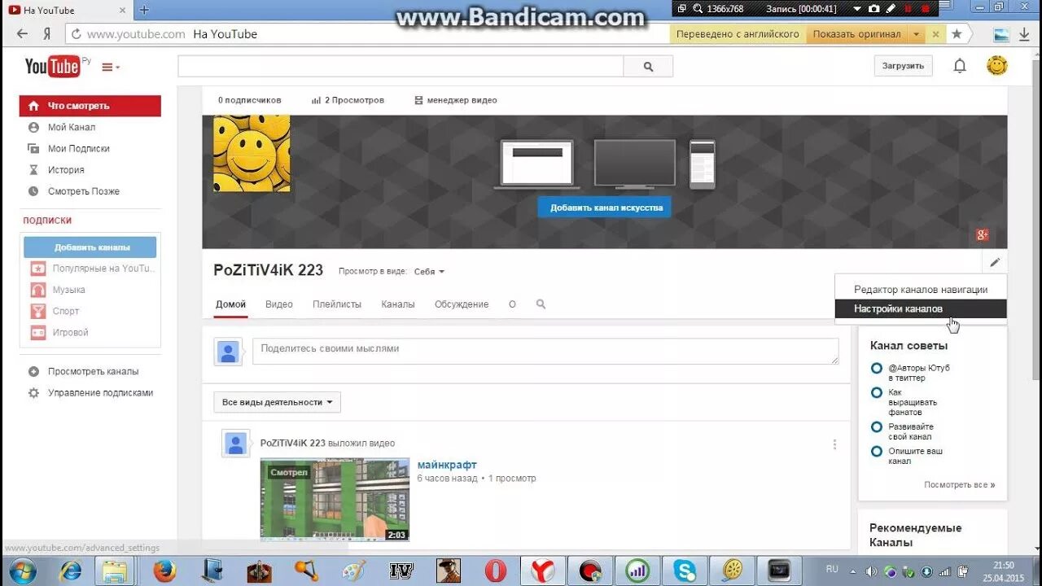Select the @Авторы Ютуб в твиттер tip
This screenshot has width=1042, height=586.
[918, 373]
